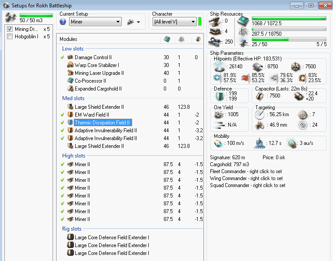This screenshot has height=261, width=333.
Task: Click the kinetic resistance icon
Action: click(x=274, y=78)
